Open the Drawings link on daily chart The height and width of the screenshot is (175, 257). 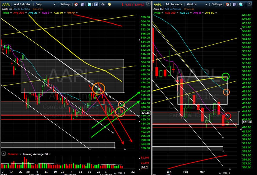tap(37, 9)
